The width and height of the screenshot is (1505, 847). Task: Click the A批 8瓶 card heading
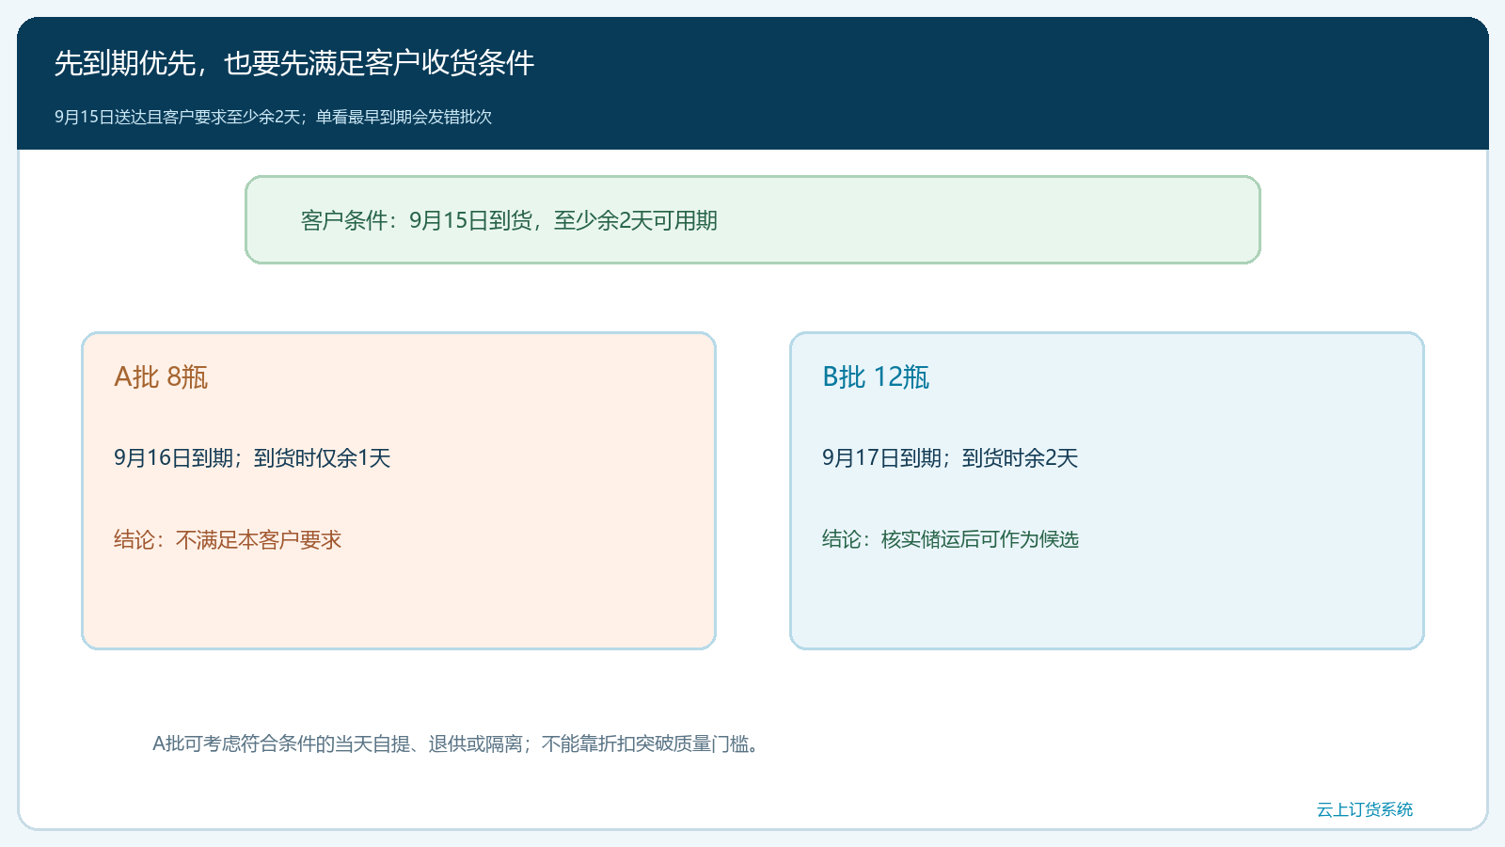[161, 376]
